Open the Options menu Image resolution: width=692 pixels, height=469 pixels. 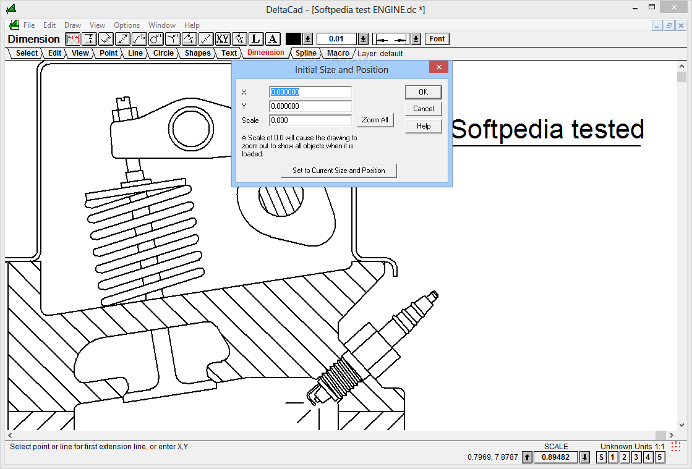[x=127, y=25]
